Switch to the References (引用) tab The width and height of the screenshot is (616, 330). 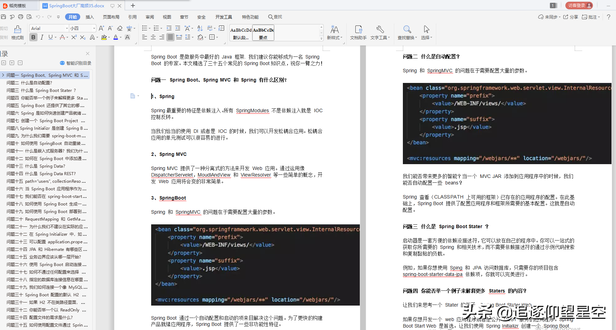pyautogui.click(x=133, y=17)
